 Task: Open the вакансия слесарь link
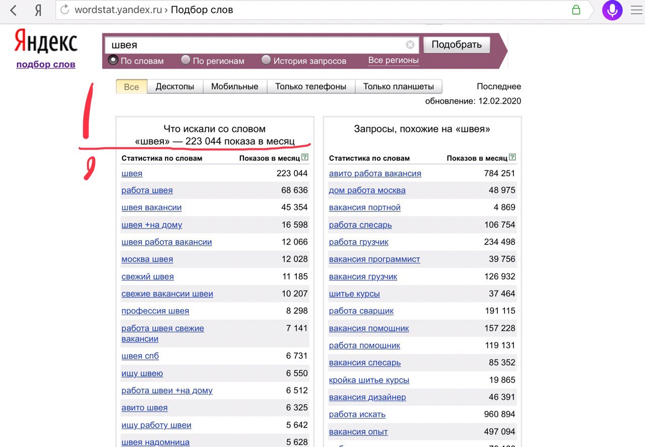[365, 363]
